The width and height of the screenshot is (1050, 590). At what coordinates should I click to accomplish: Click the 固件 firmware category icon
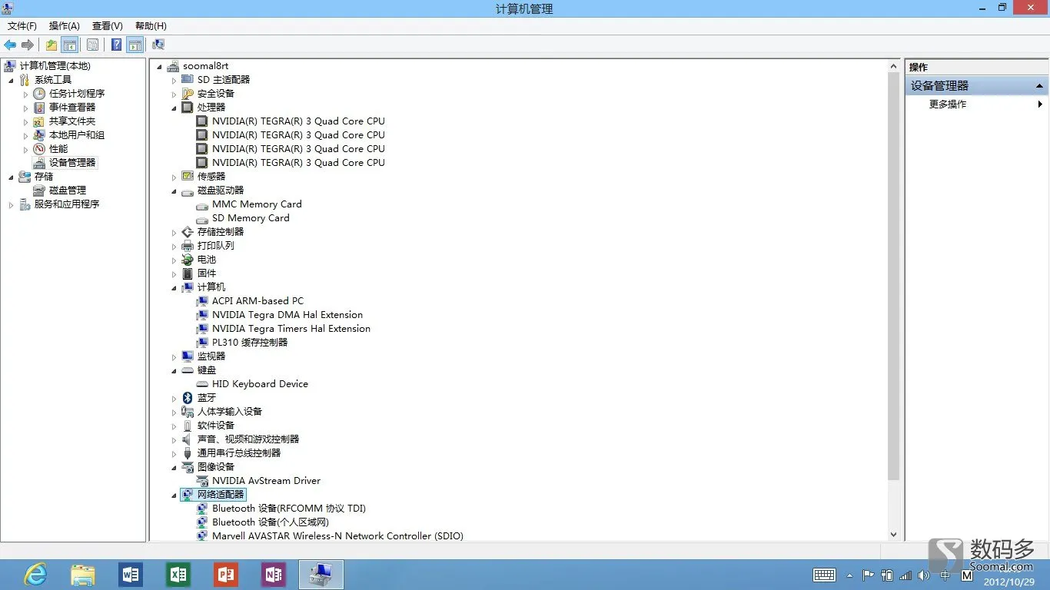[188, 273]
